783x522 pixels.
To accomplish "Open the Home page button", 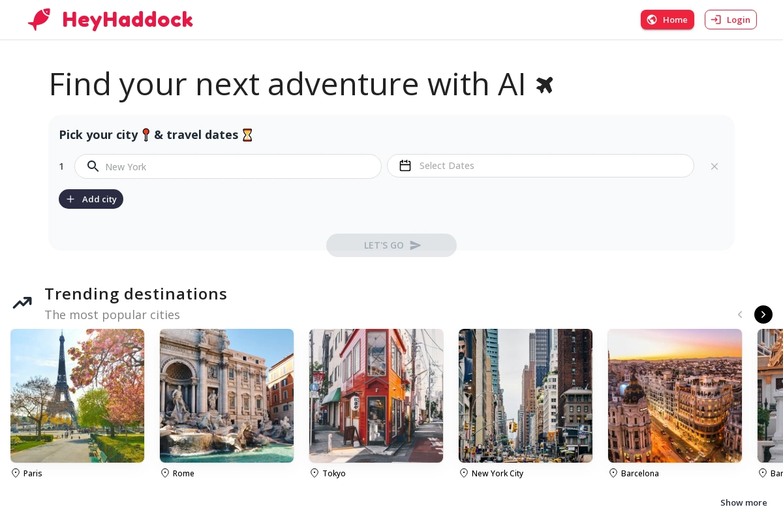I will [x=668, y=20].
